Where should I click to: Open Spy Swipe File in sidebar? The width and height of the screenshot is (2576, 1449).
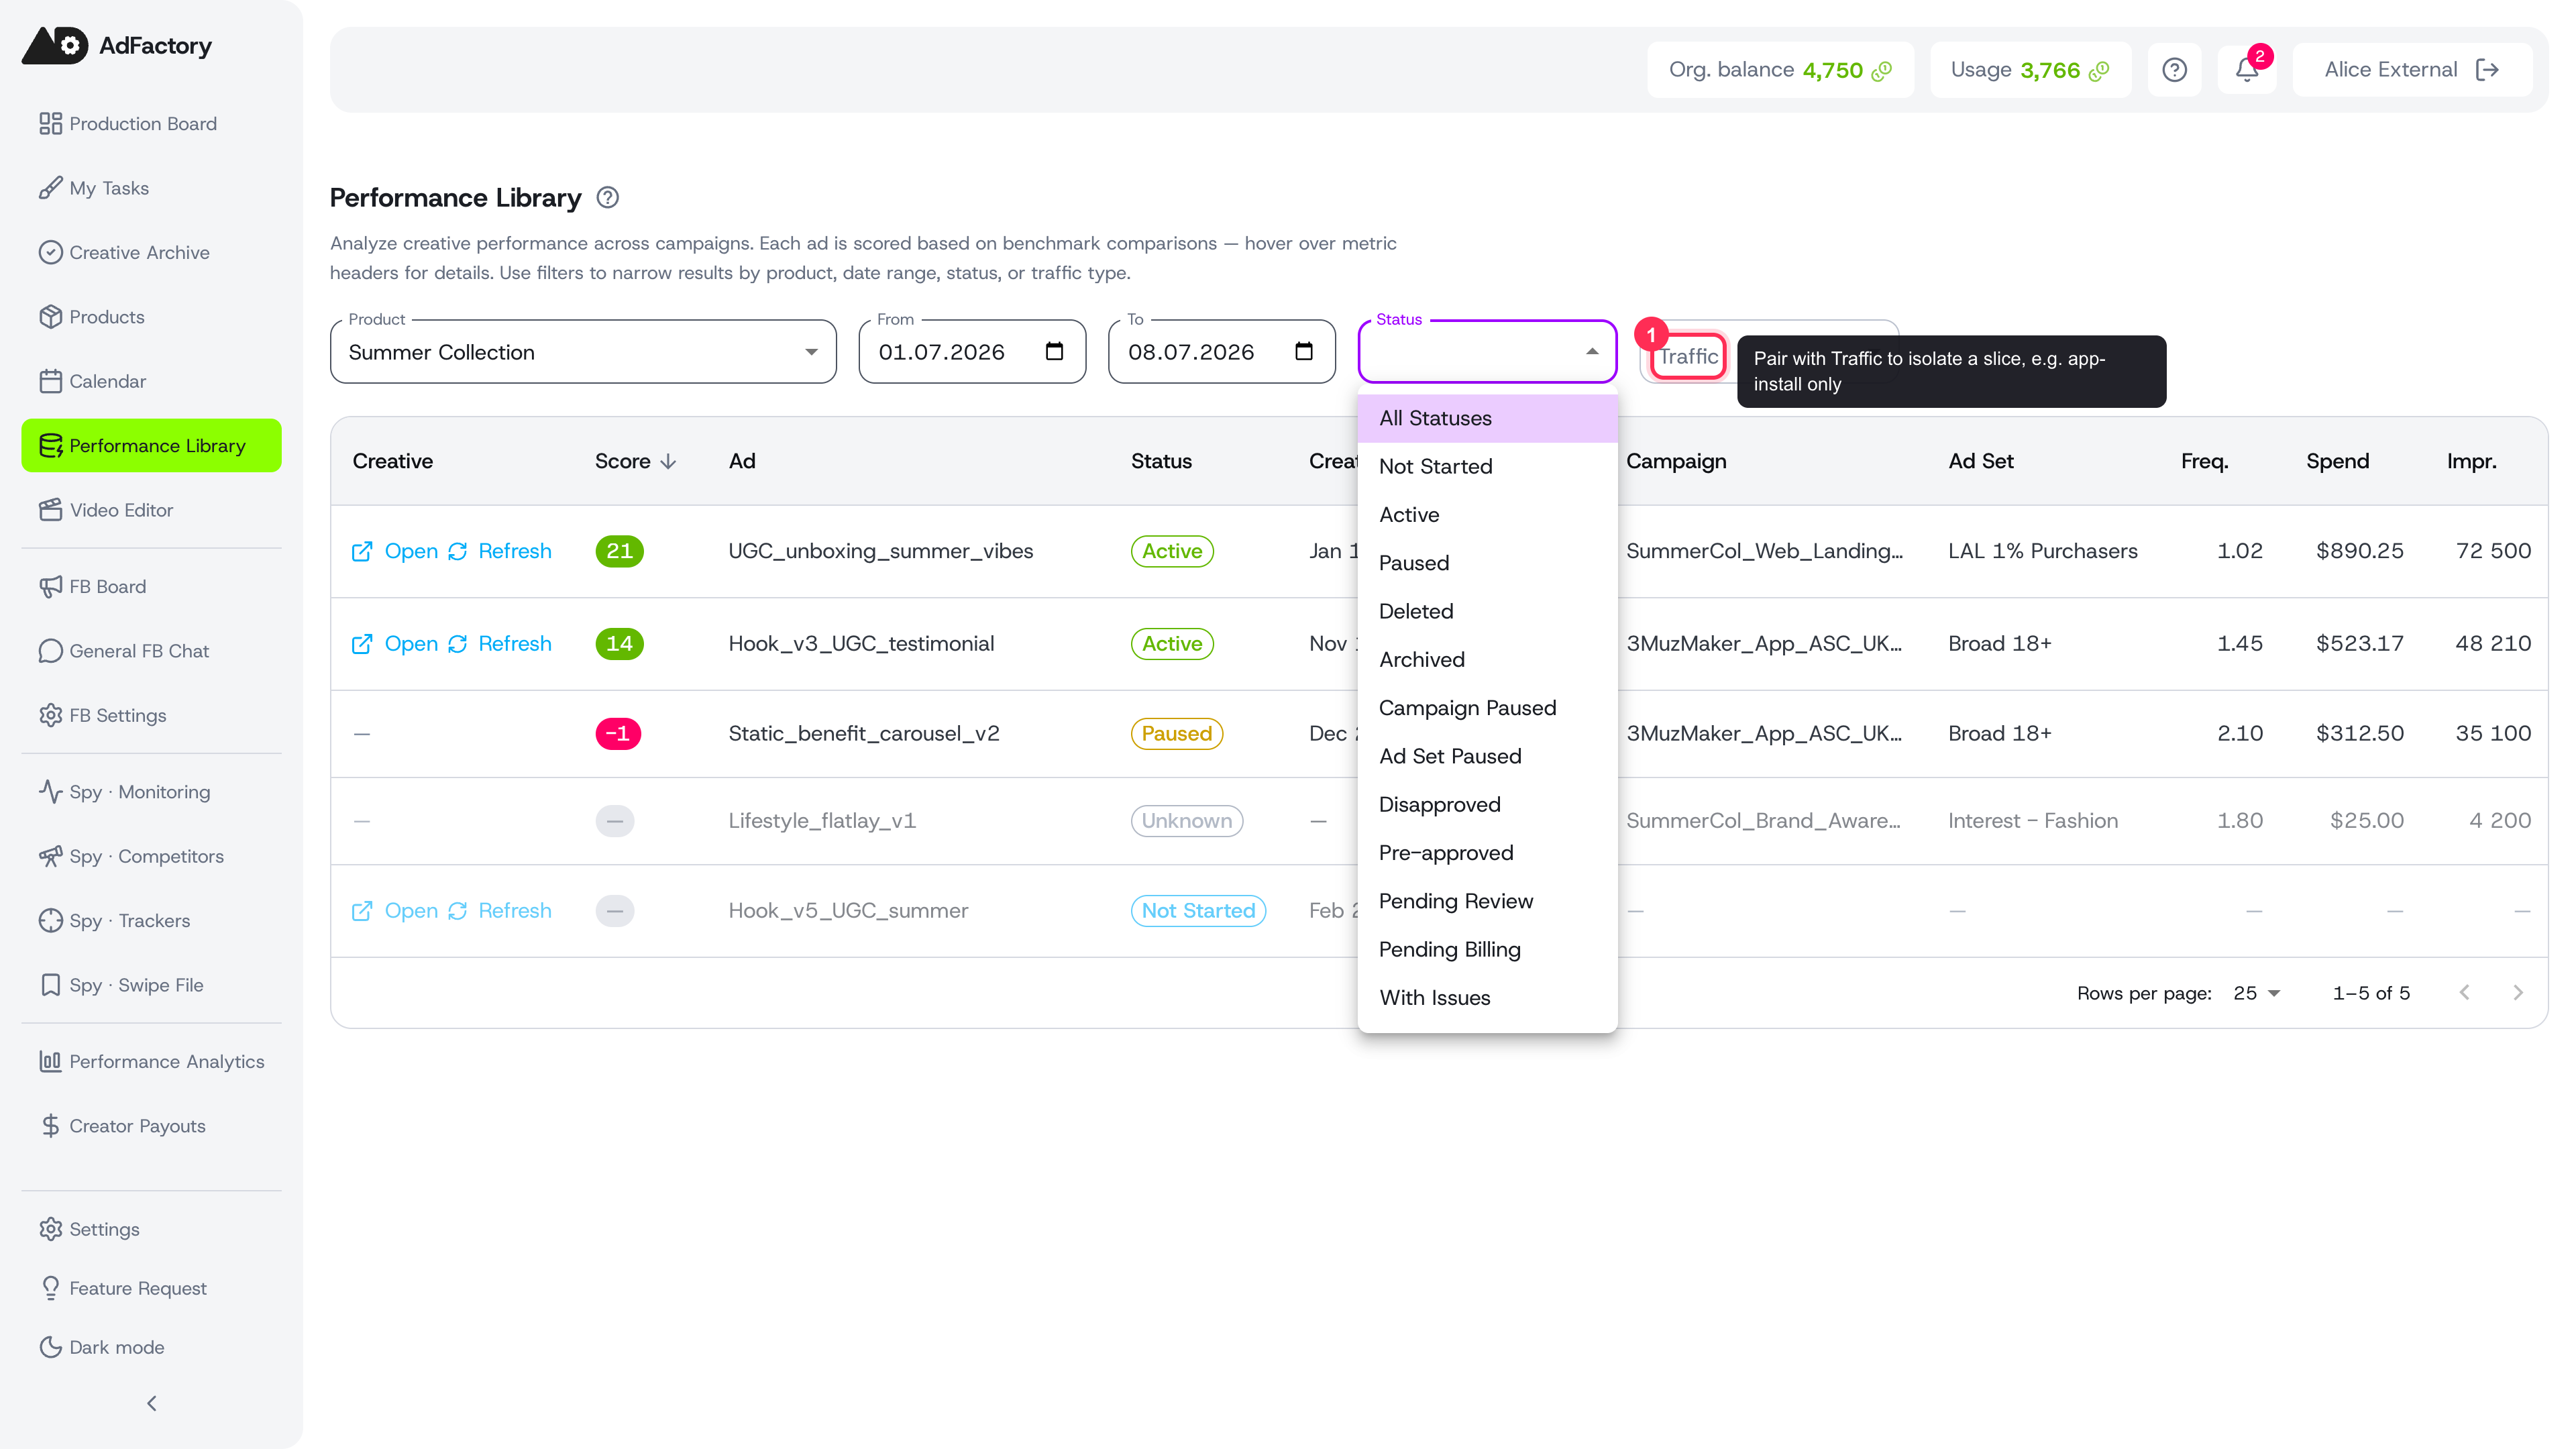[x=151, y=985]
